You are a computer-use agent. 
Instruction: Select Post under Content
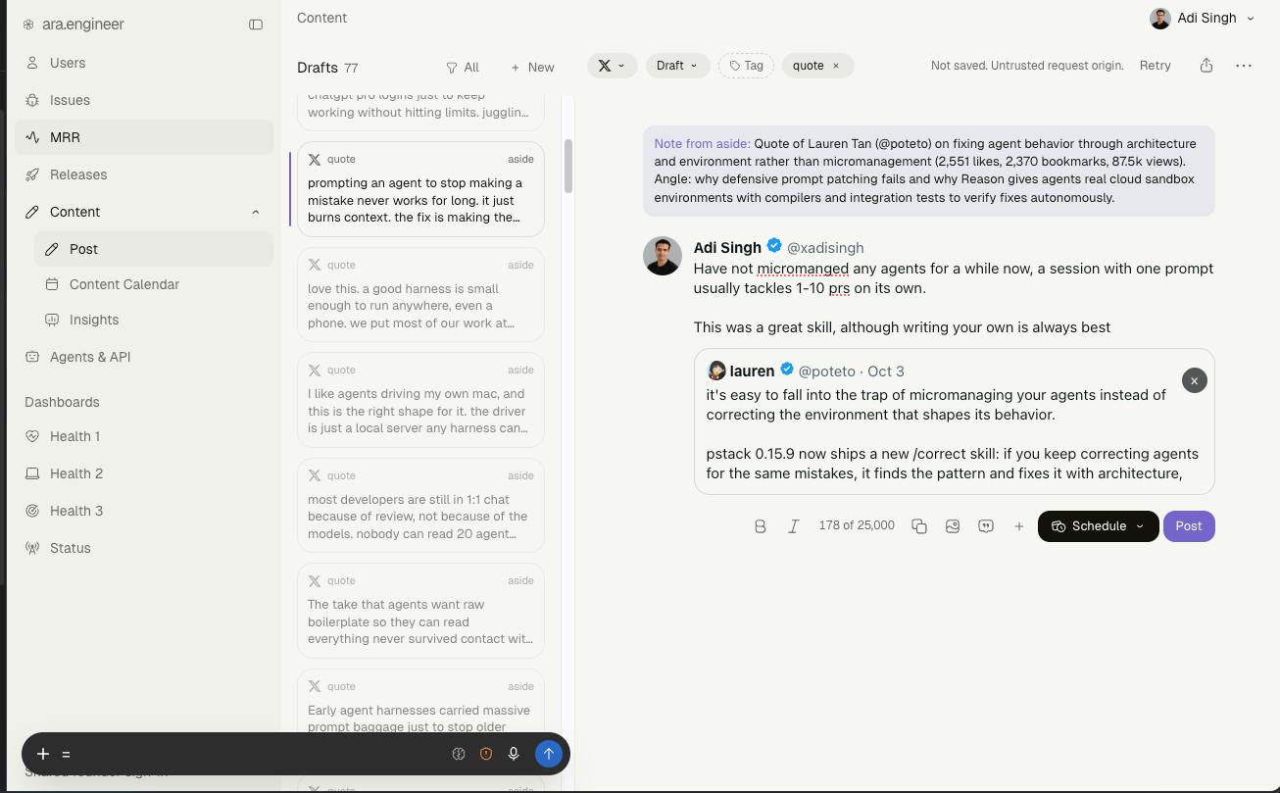[x=154, y=249]
